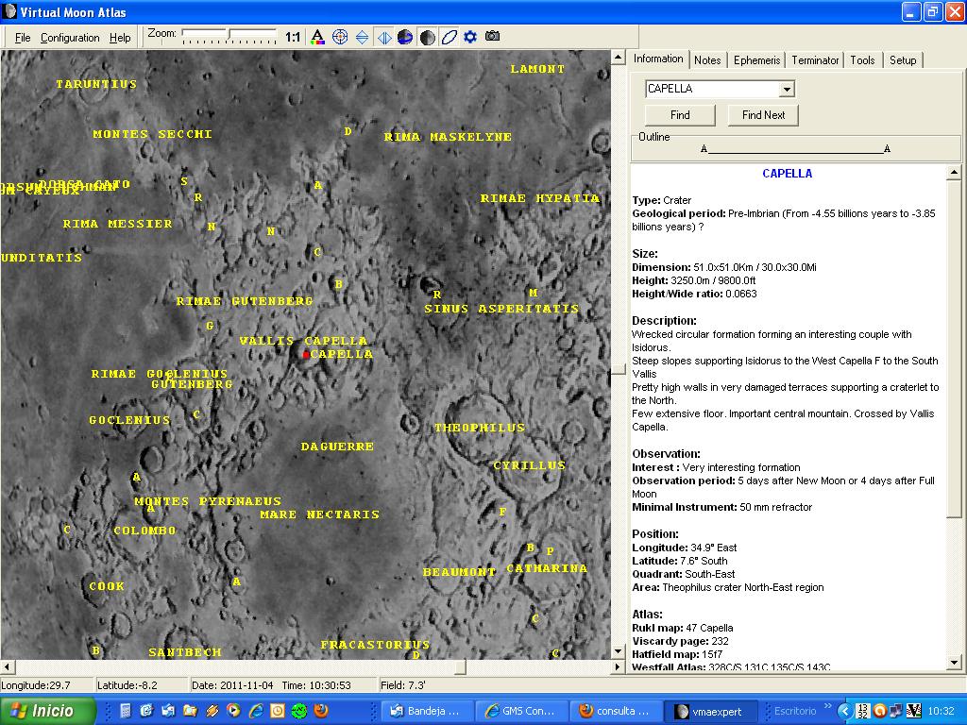The image size is (967, 725).
Task: Click the Longitude:29.7 status bar field
Action: 47,685
